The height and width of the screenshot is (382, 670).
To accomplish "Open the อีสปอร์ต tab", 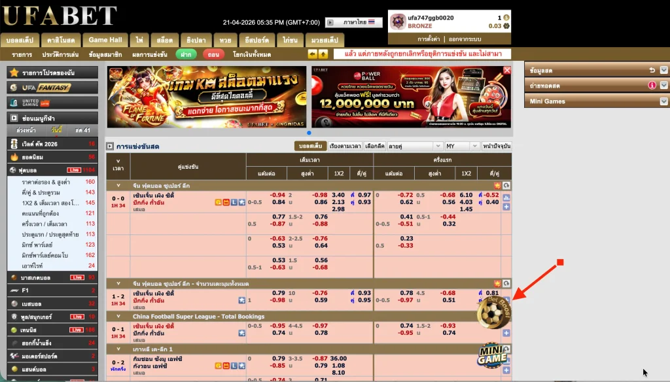I will (x=256, y=40).
